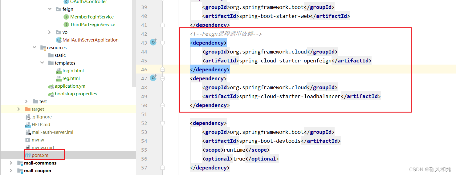Image resolution: width=456 pixels, height=175 pixels.
Task: Select the mall-coupon module label
Action: pyautogui.click(x=38, y=171)
